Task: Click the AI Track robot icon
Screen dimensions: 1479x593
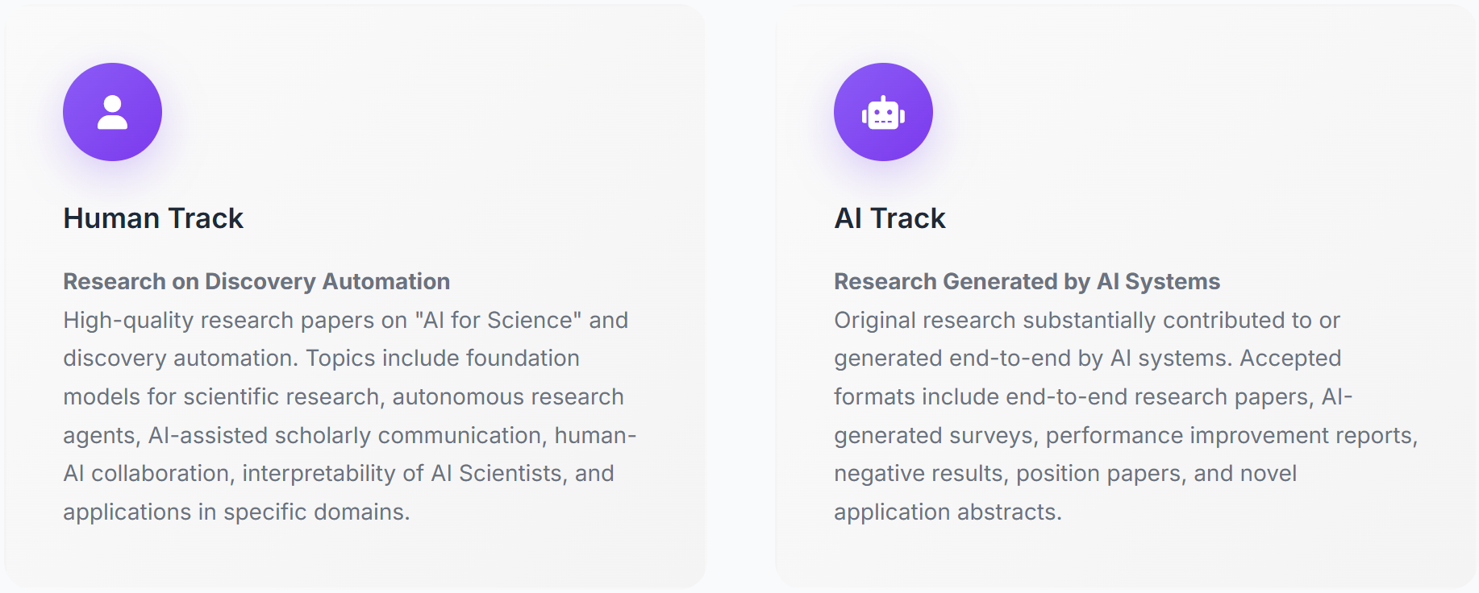Action: (x=883, y=112)
